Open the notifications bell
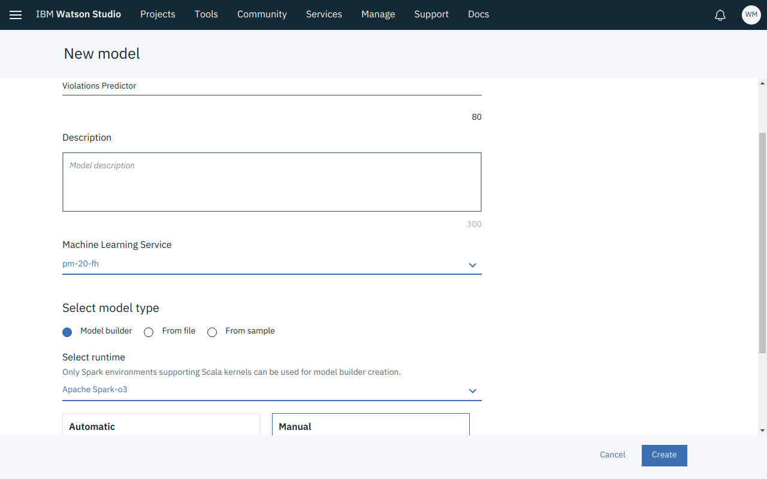This screenshot has width=767, height=479. pos(720,15)
